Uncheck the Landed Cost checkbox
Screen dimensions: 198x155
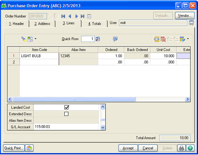tap(66, 108)
